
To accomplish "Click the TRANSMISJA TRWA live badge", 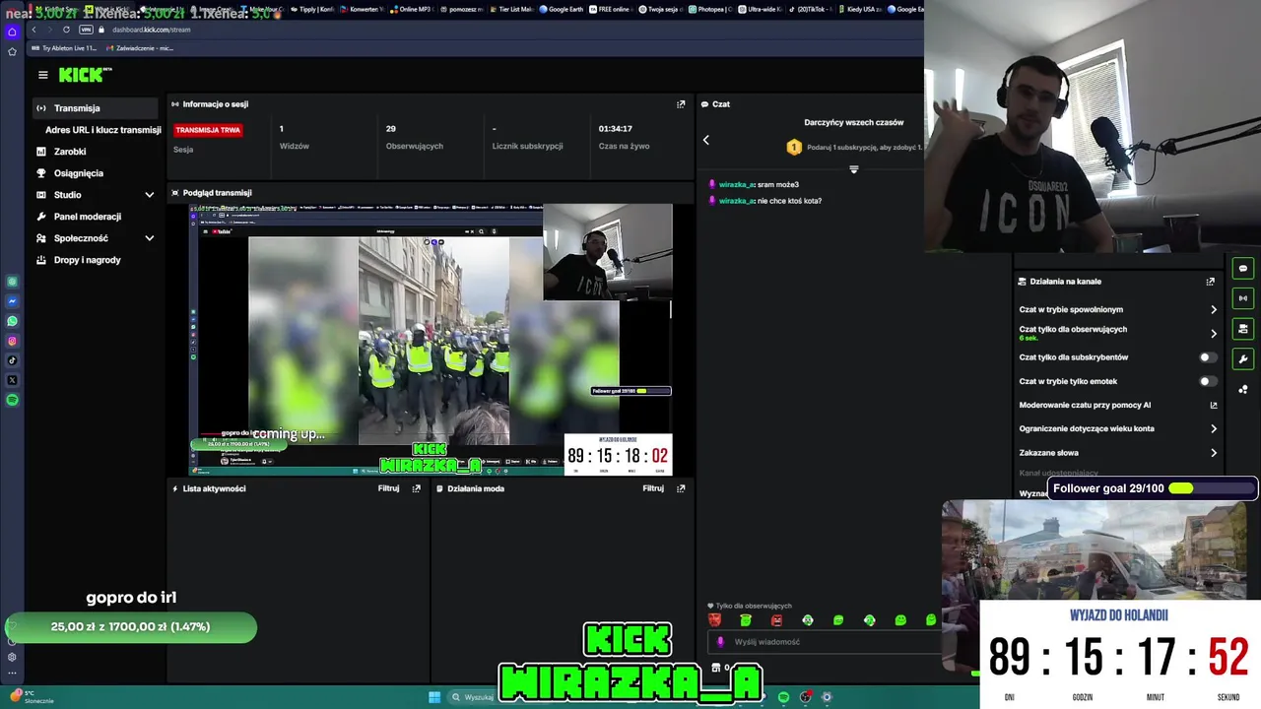I will pos(208,130).
